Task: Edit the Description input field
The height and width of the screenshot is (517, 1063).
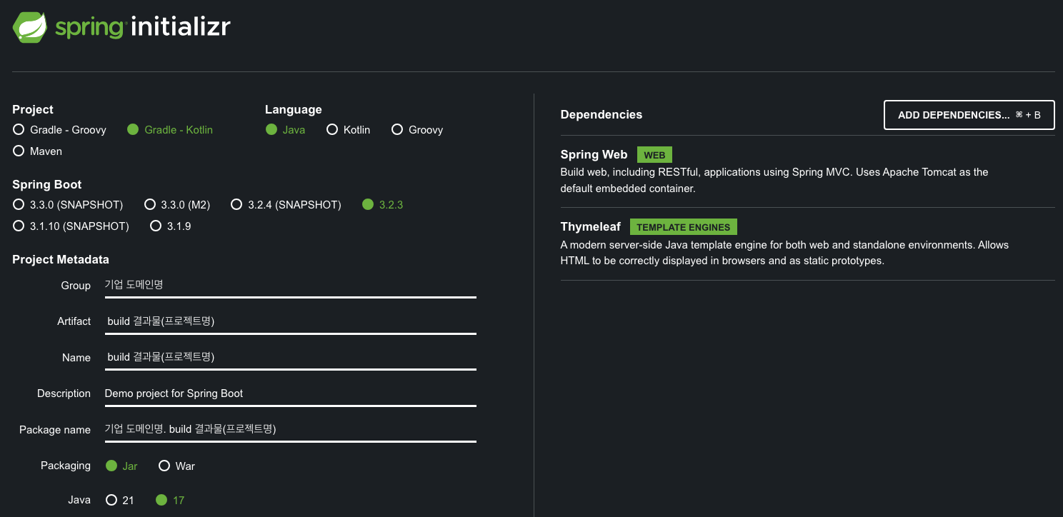Action: [x=290, y=393]
